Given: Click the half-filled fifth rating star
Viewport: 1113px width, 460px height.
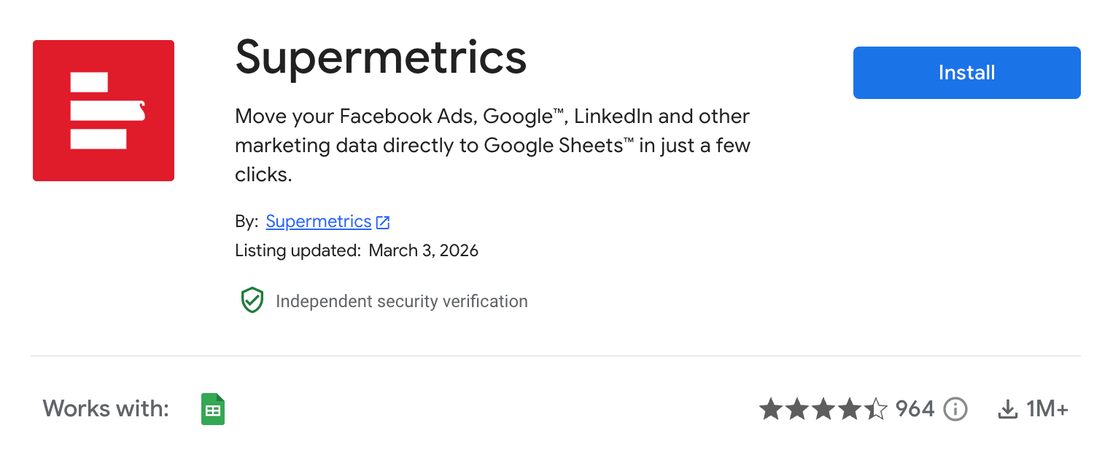Looking at the screenshot, I should click(x=875, y=410).
